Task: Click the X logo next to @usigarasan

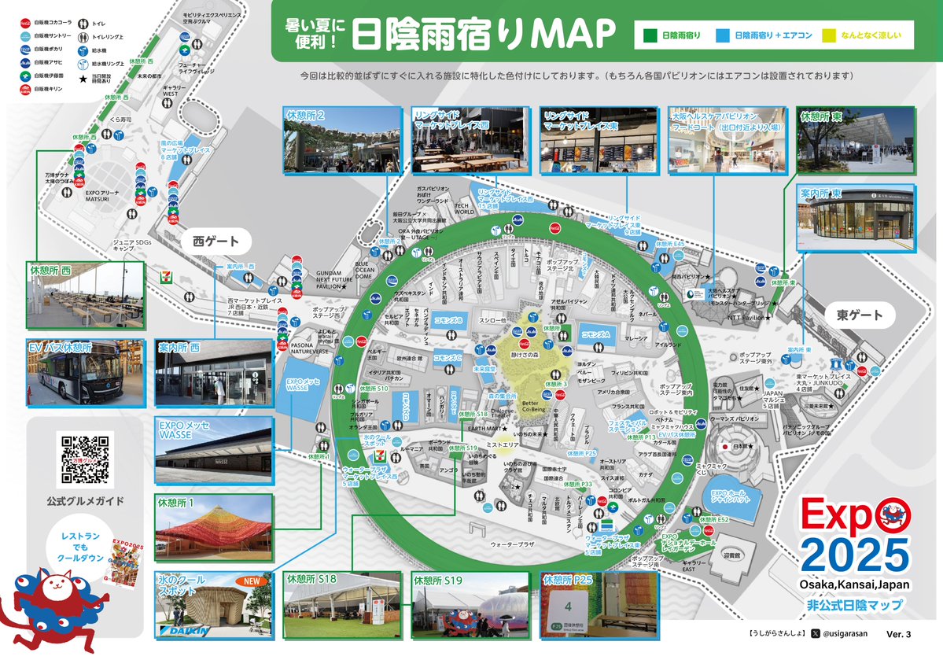Action: tap(815, 634)
